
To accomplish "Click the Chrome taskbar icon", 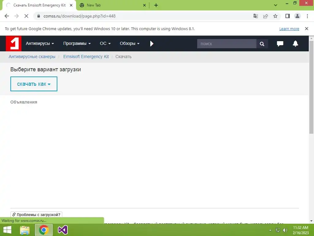I will [x=44, y=230].
